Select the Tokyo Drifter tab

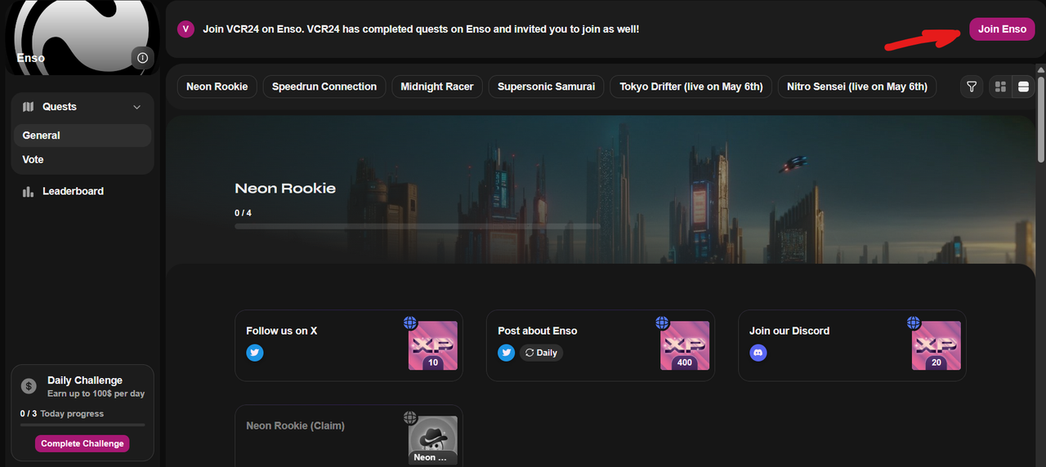pos(691,87)
